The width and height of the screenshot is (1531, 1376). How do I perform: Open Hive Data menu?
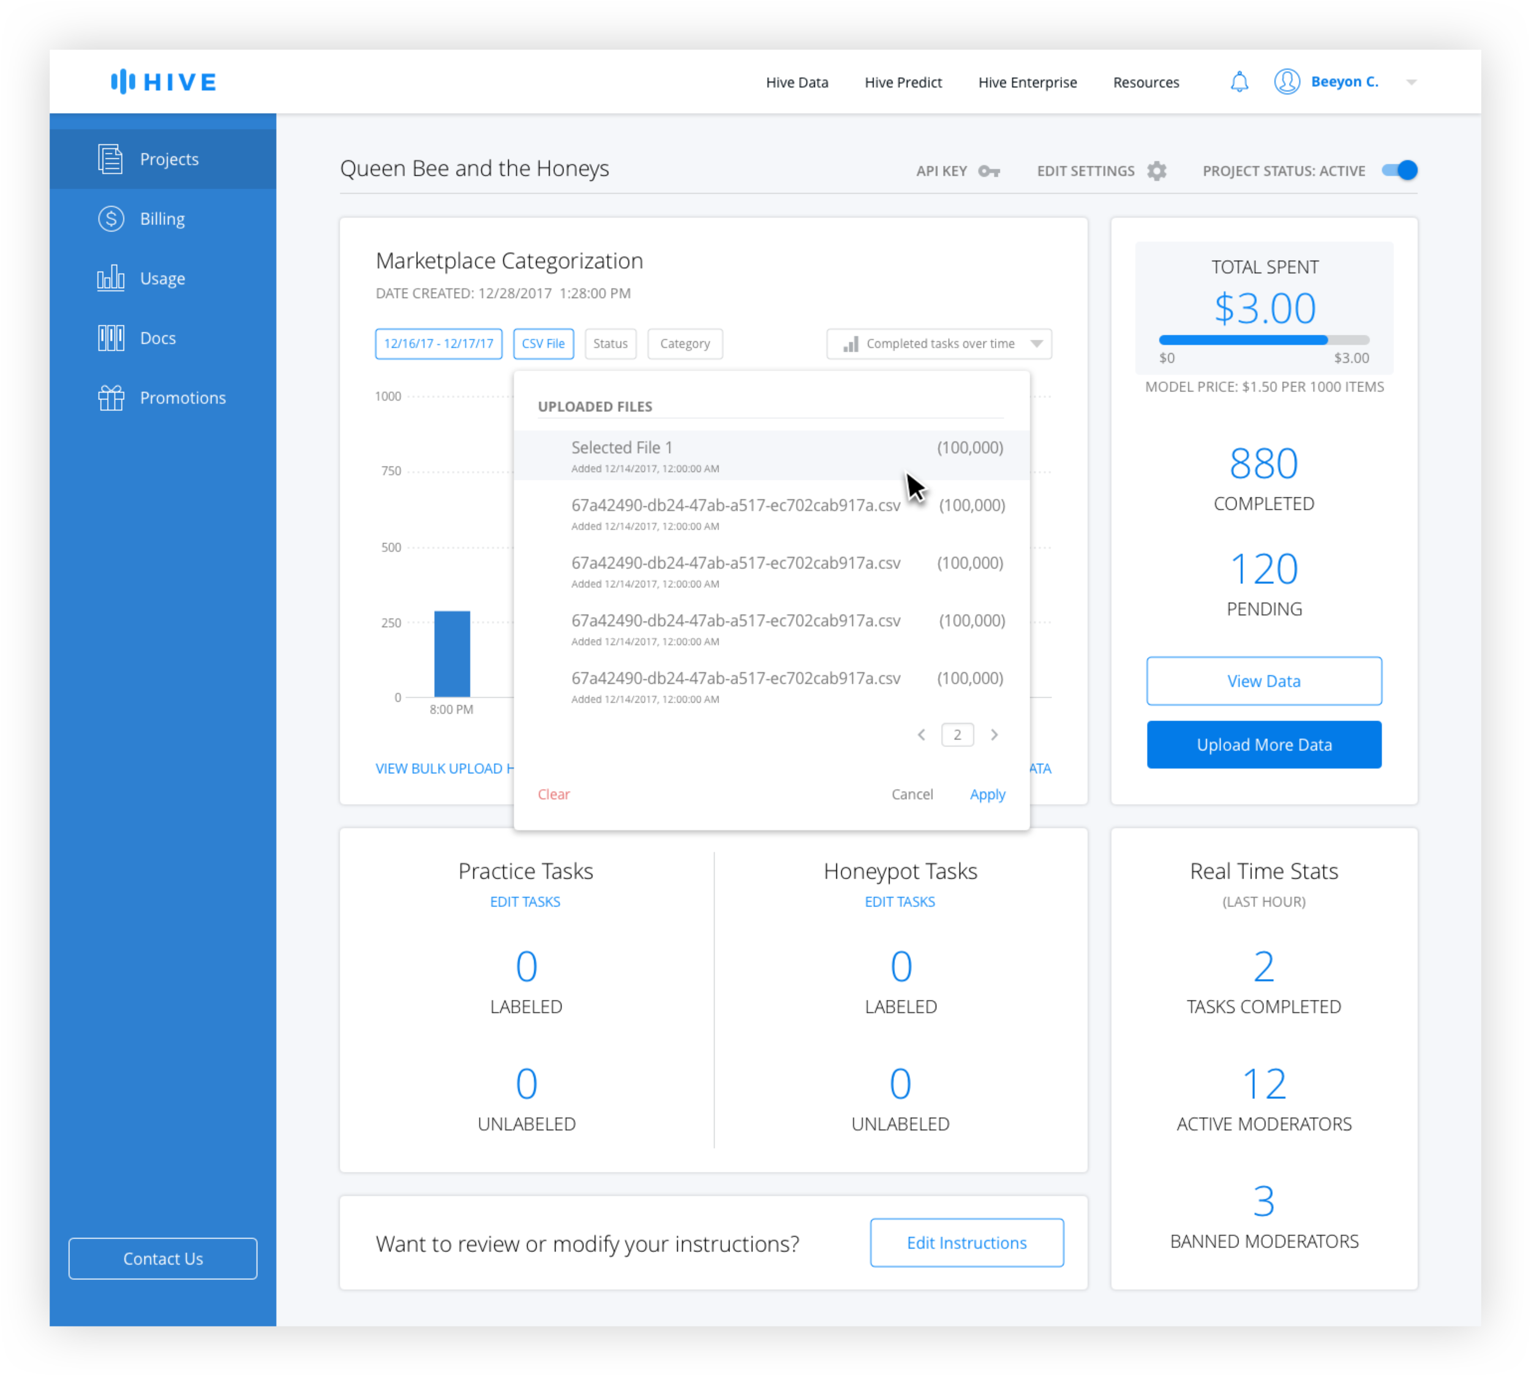(797, 83)
